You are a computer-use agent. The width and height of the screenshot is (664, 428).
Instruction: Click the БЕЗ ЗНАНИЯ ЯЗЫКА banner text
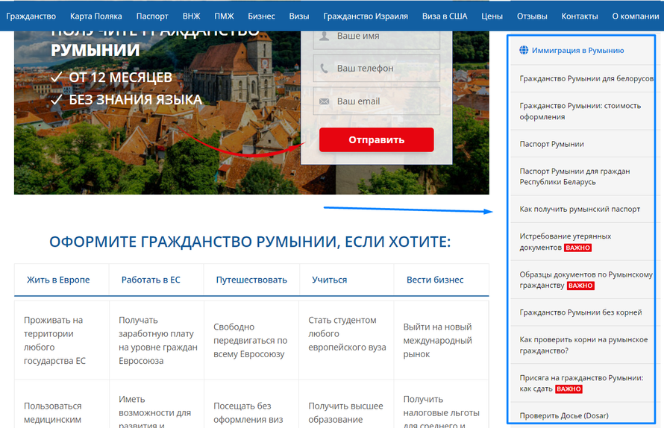coord(136,99)
